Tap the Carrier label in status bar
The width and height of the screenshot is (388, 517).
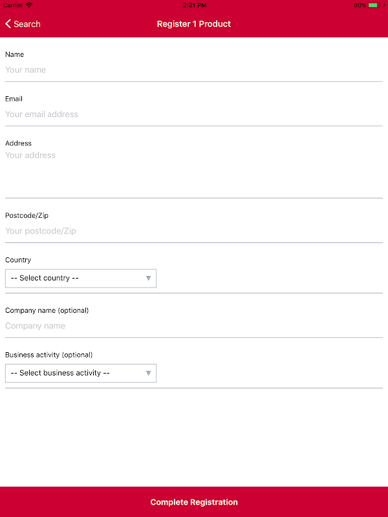tap(12, 5)
